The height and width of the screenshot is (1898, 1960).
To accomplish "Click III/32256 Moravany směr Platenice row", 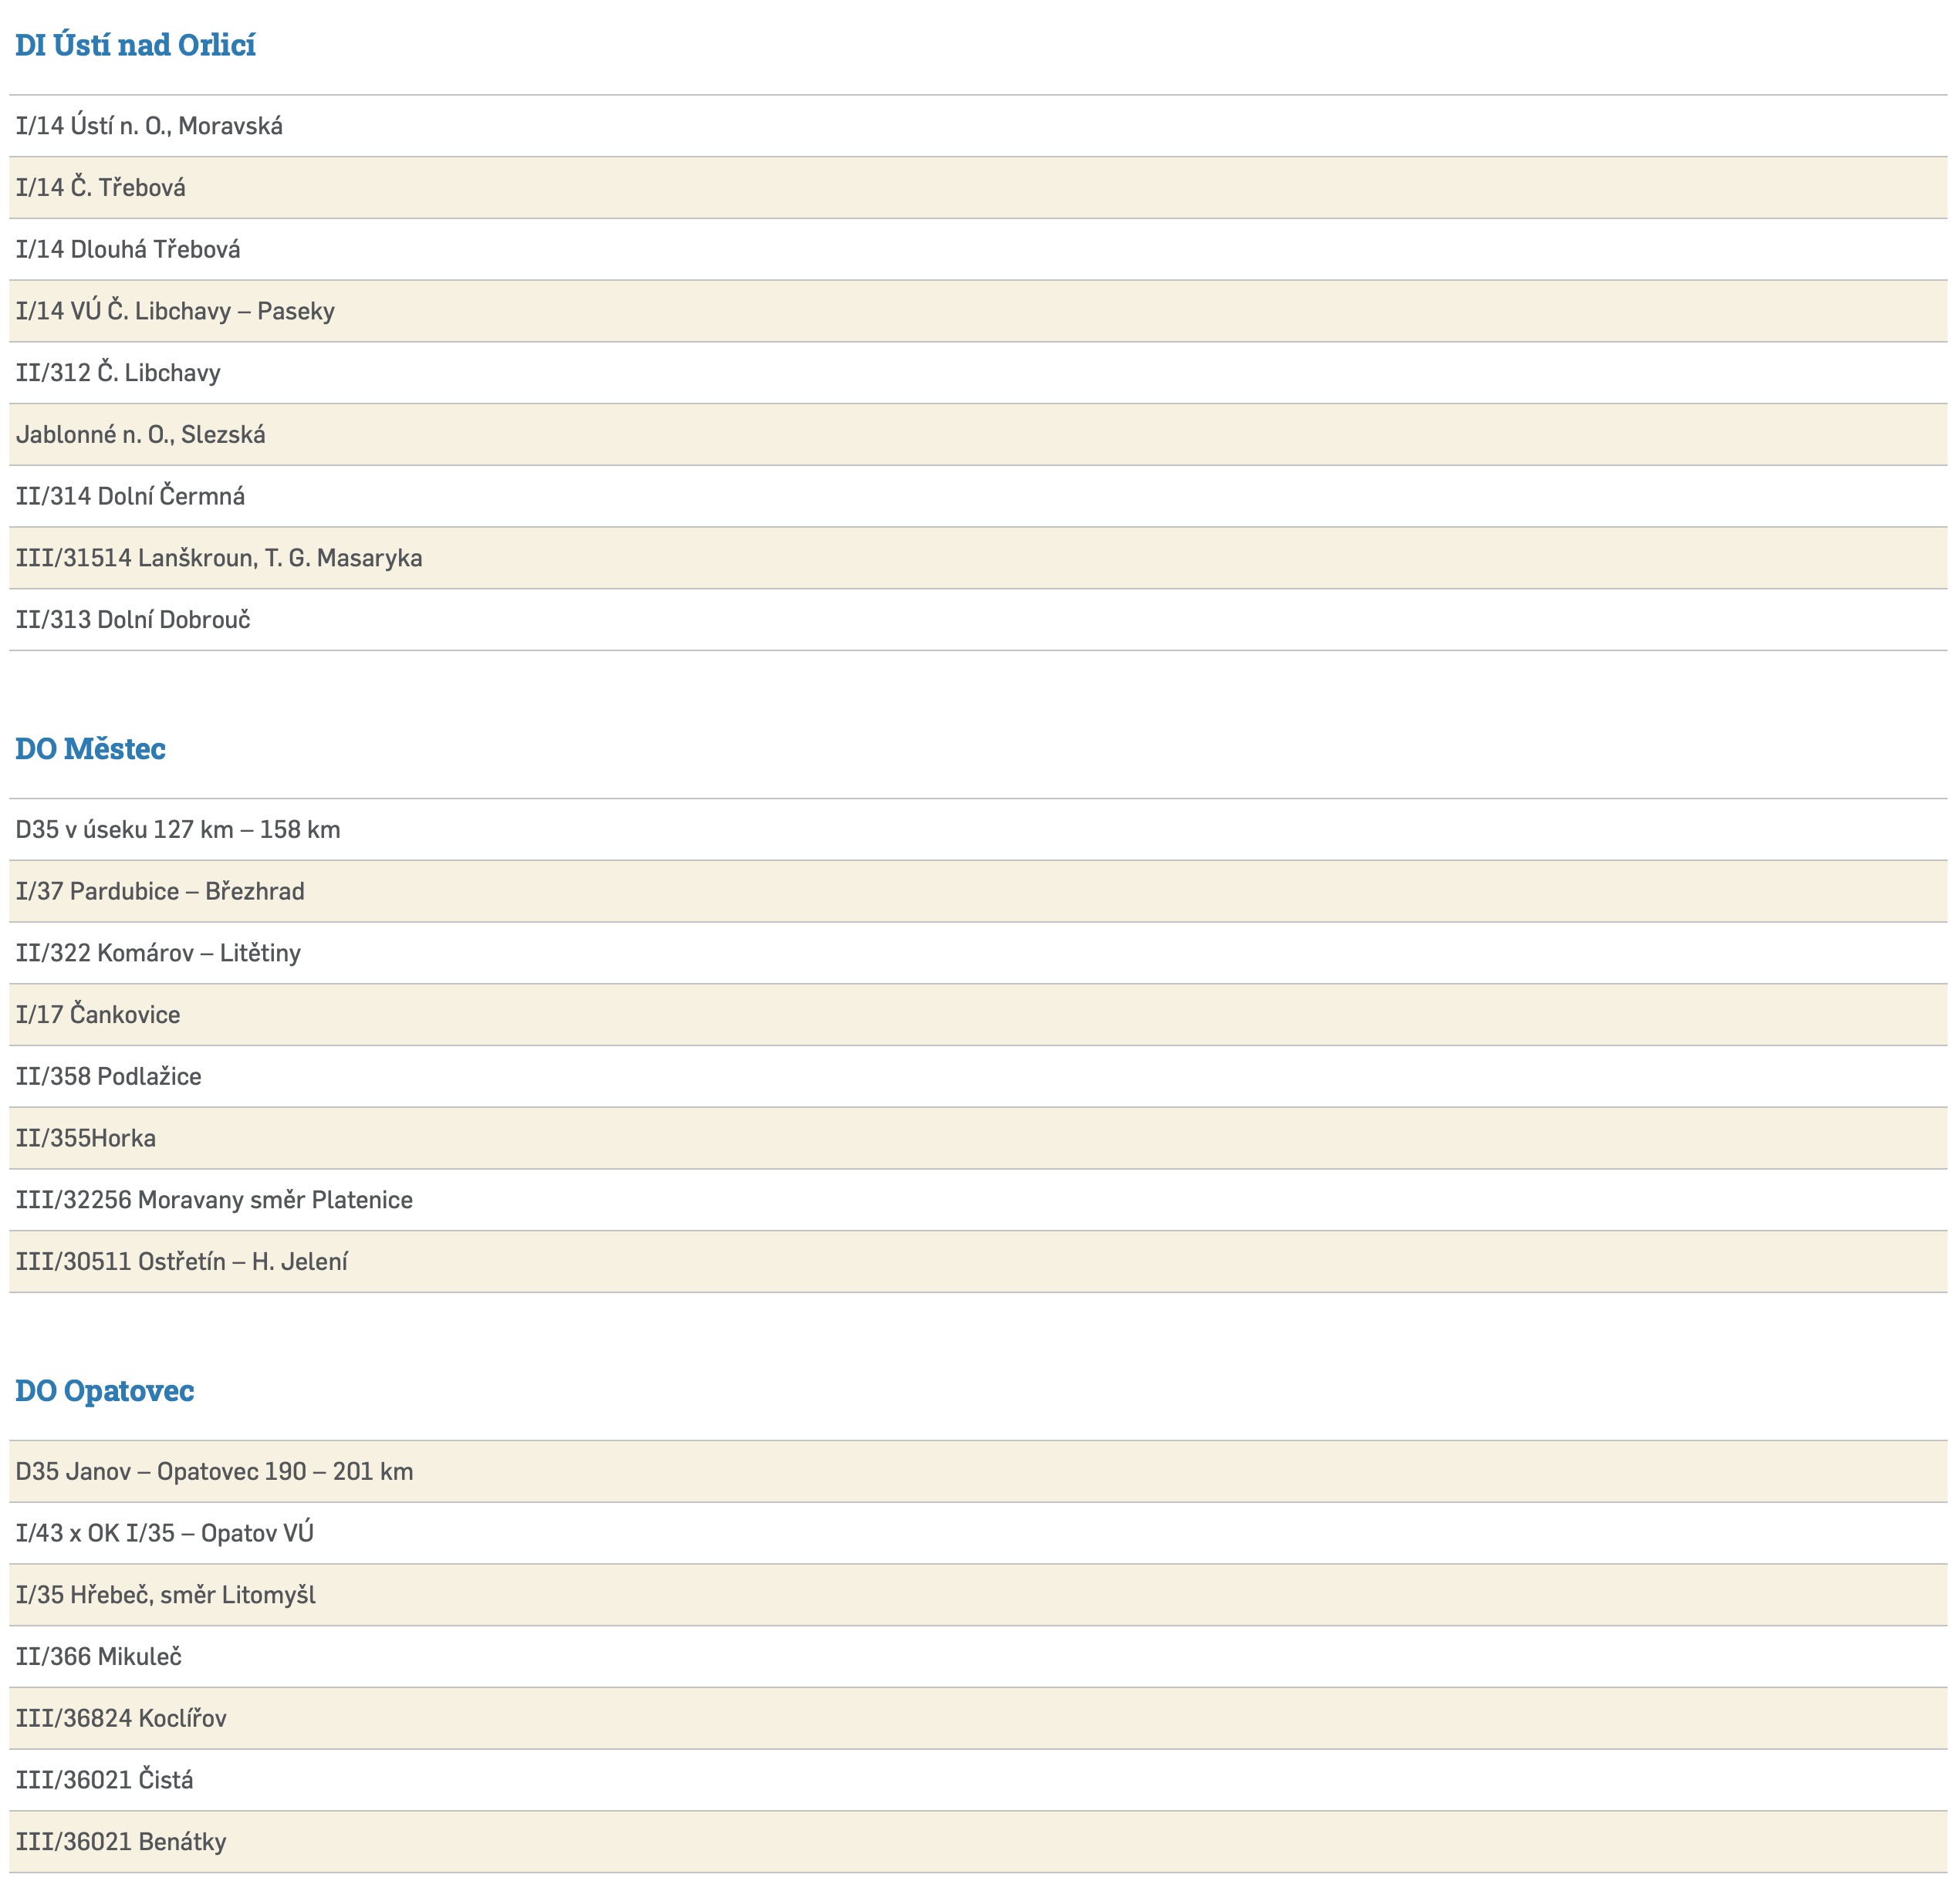I will coord(214,1200).
